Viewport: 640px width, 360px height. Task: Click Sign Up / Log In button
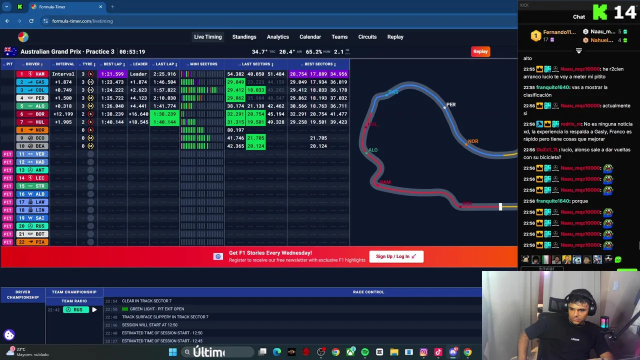396,256
